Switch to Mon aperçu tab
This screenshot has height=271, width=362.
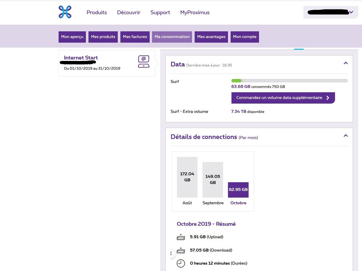pos(72,37)
